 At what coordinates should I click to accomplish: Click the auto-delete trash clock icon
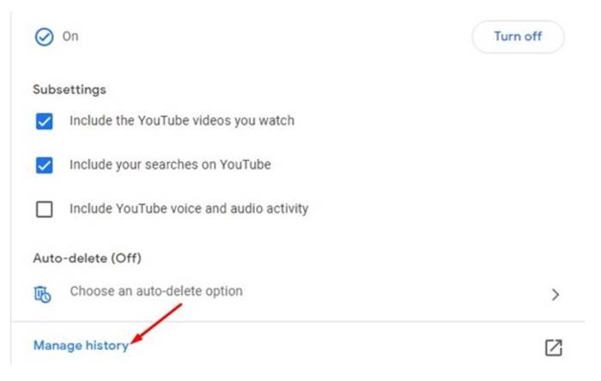[x=43, y=294]
